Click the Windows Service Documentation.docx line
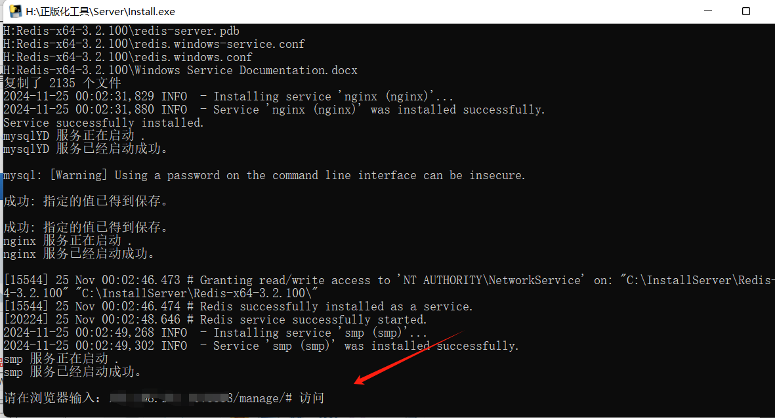The image size is (775, 418). click(x=180, y=70)
